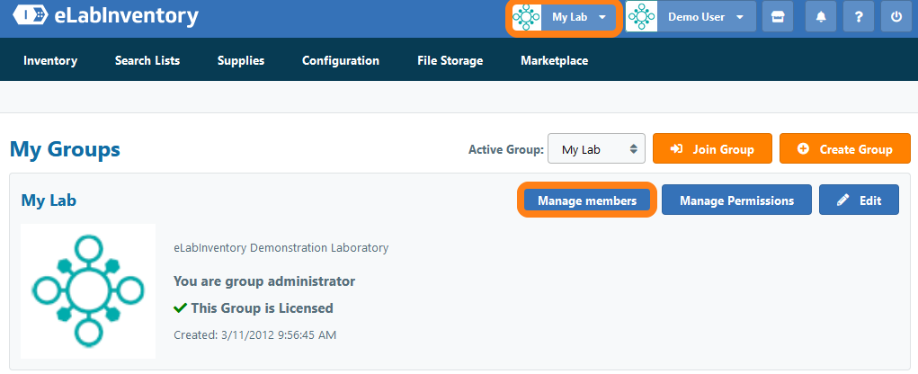
Task: Click Manage members
Action: click(x=587, y=200)
